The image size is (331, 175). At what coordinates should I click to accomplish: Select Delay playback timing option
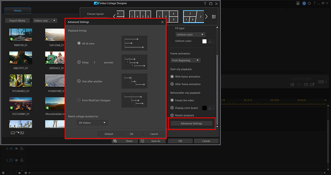[x=79, y=62]
